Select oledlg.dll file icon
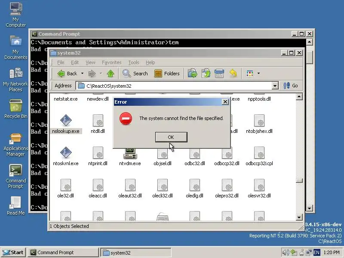 195,185
